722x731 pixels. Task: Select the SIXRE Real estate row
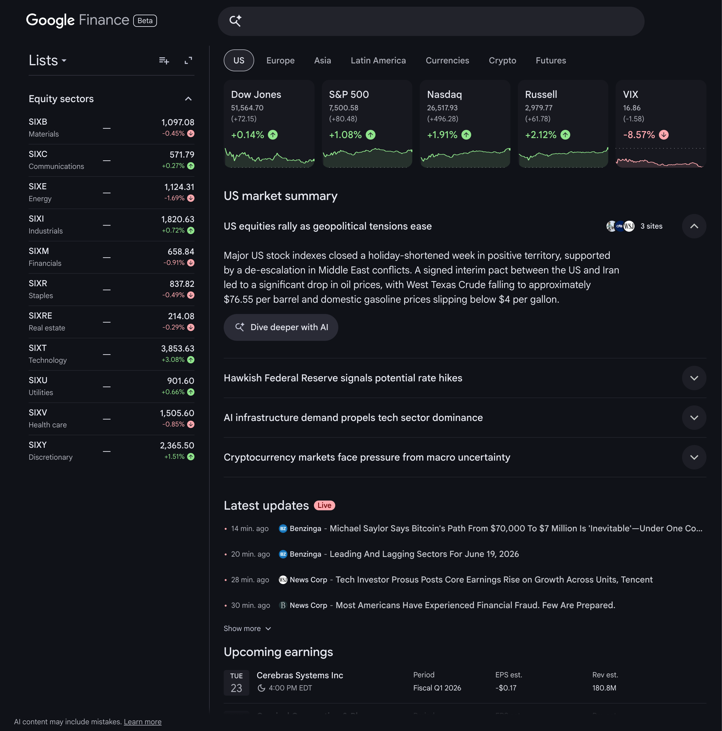click(x=112, y=322)
